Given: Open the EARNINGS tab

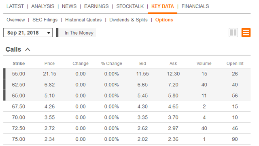Looking at the screenshot, I should 96,6.
